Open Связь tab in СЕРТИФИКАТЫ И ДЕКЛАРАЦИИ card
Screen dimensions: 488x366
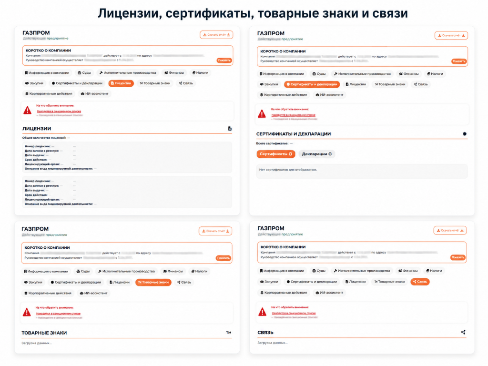421,84
